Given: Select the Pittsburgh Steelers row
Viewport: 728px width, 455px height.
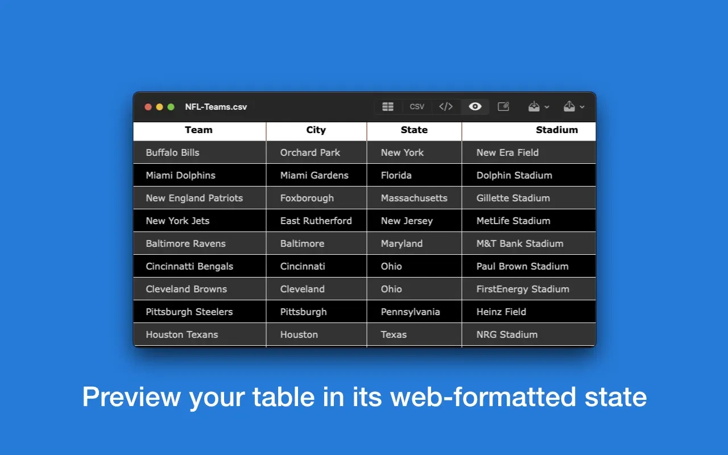Looking at the screenshot, I should [x=189, y=312].
